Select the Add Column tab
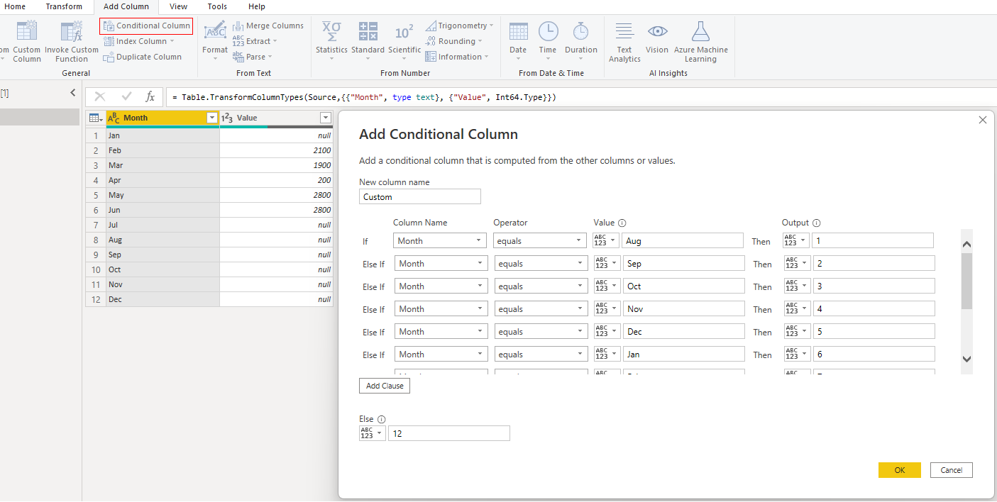 point(126,6)
